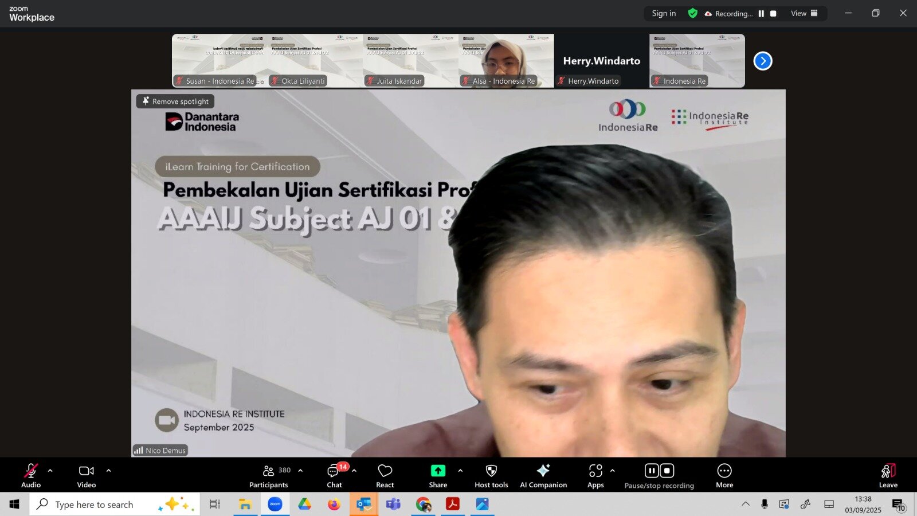Expand audio options arrow next to Audio
The image size is (917, 516).
50,471
